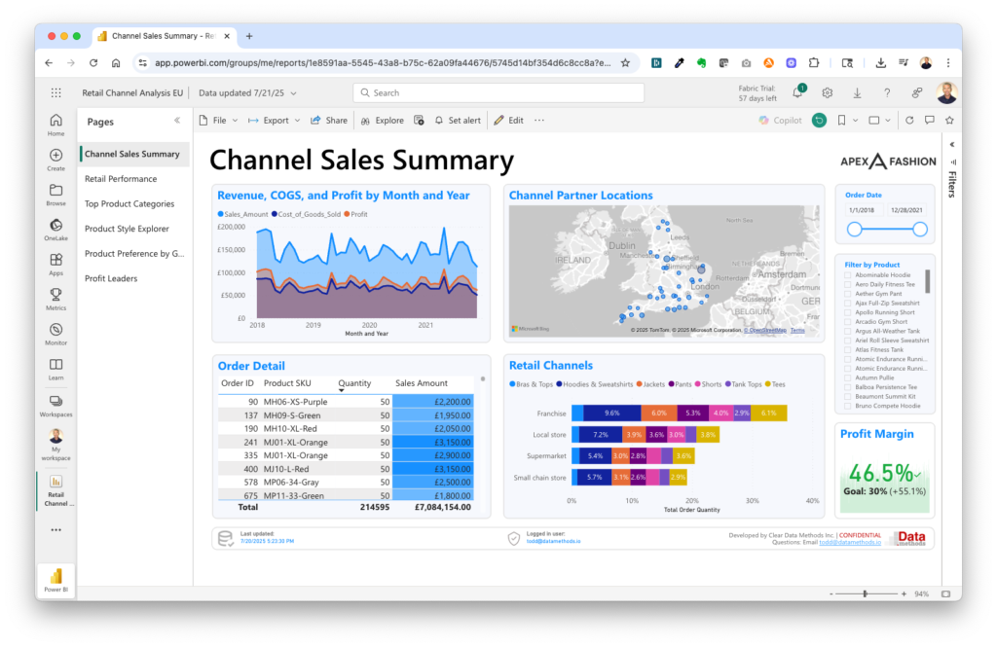Collapse the Pages pane with chevron
Screen dimensions: 997x647
tap(176, 121)
